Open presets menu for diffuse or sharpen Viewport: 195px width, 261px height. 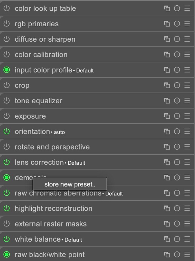click(187, 39)
